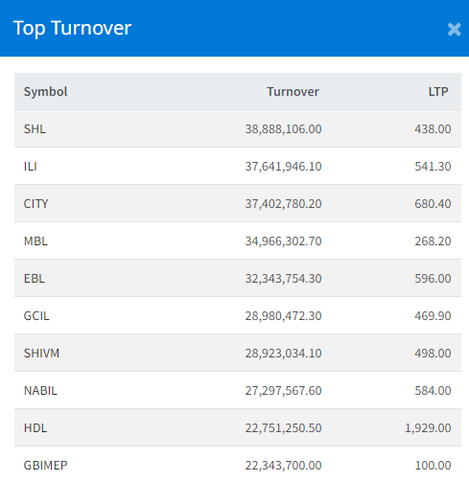The image size is (469, 482).
Task: Click turnover value 32,343,754.30
Action: click(x=283, y=279)
